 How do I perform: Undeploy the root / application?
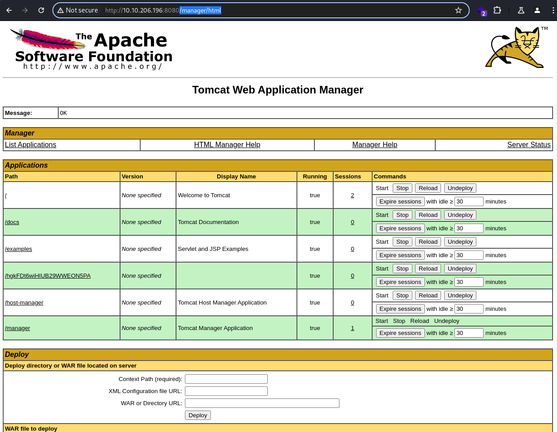coord(460,188)
